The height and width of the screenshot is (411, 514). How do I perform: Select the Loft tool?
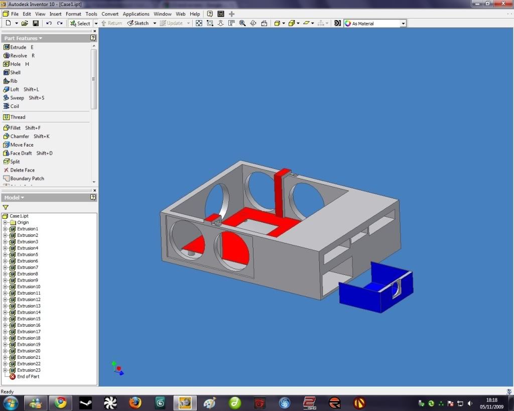pos(21,89)
